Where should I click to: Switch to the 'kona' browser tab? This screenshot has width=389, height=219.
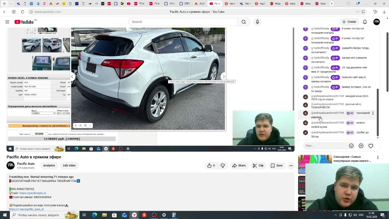pyautogui.click(x=291, y=4)
